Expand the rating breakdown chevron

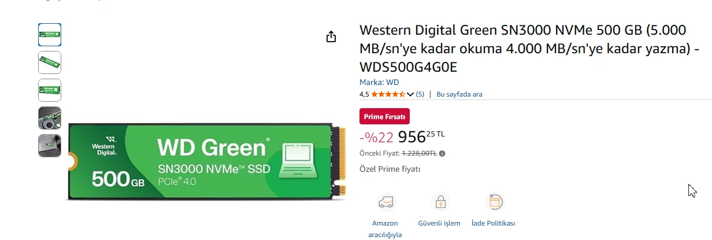click(x=410, y=94)
